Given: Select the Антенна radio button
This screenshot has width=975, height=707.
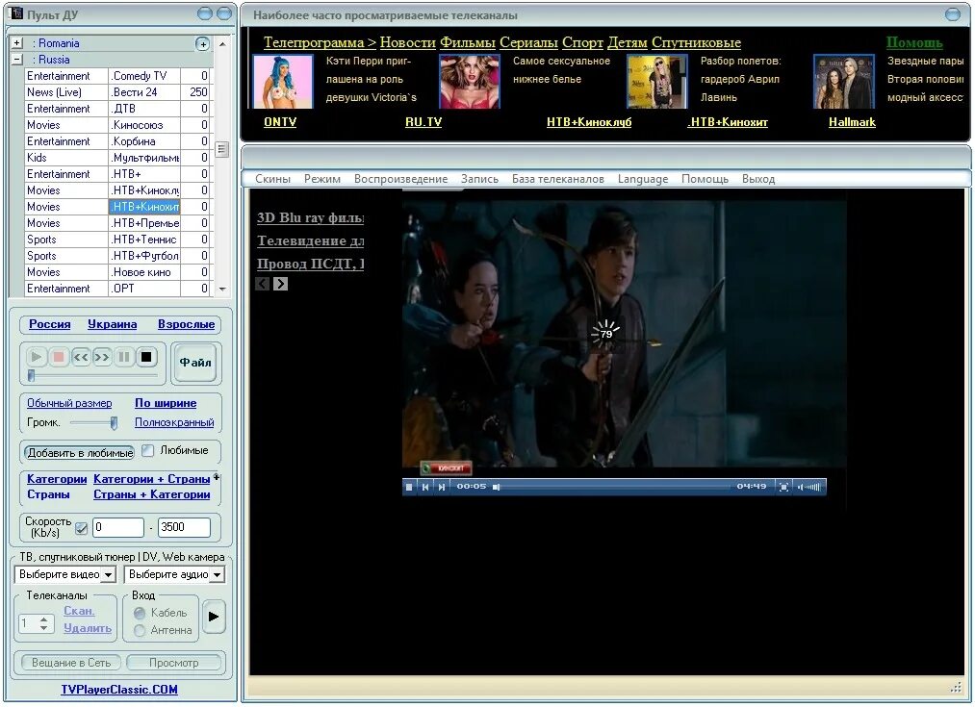Looking at the screenshot, I should 140,631.
